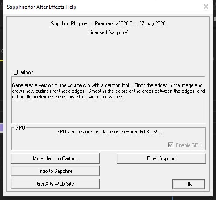The height and width of the screenshot is (200, 216).
Task: Close the Sapphire Help dialog
Action: click(x=206, y=7)
